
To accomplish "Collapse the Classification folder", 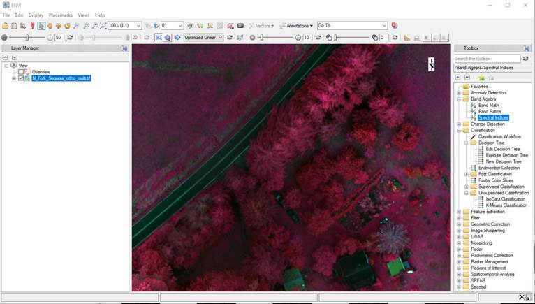I will [459, 131].
